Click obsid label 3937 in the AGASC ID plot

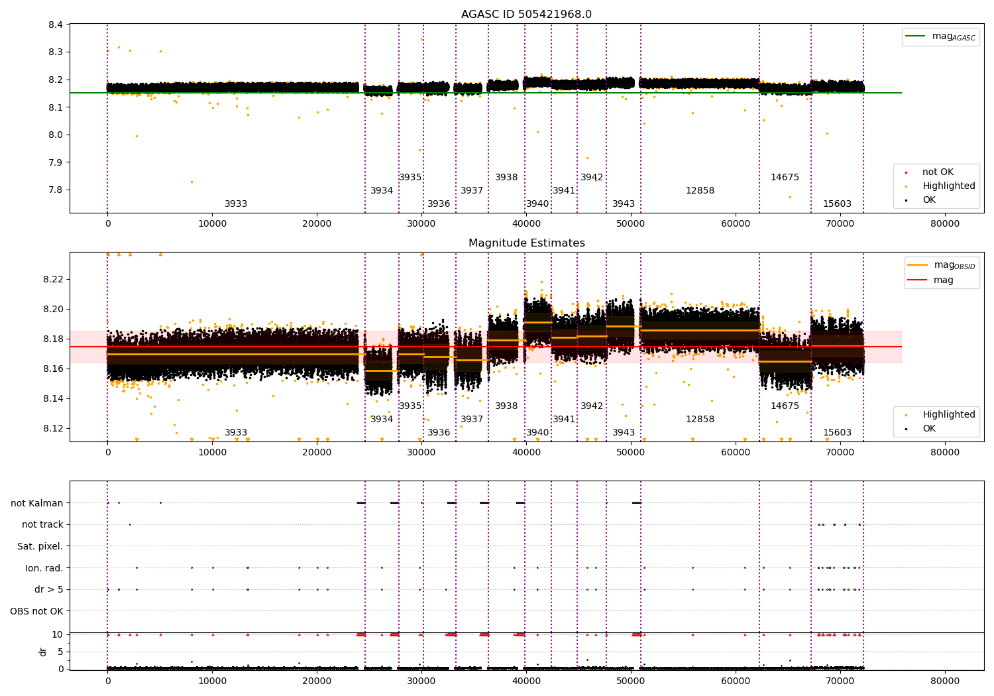pos(472,190)
